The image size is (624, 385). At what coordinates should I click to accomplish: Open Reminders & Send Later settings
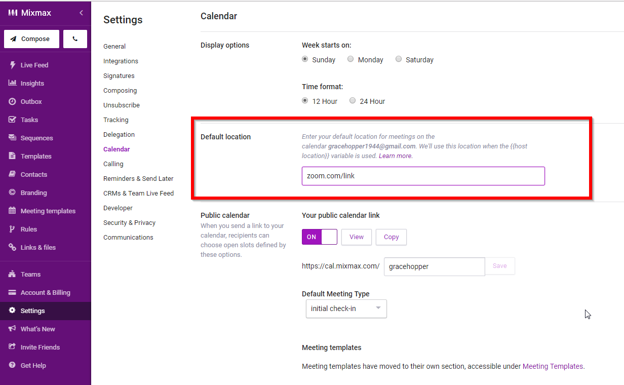(x=138, y=178)
